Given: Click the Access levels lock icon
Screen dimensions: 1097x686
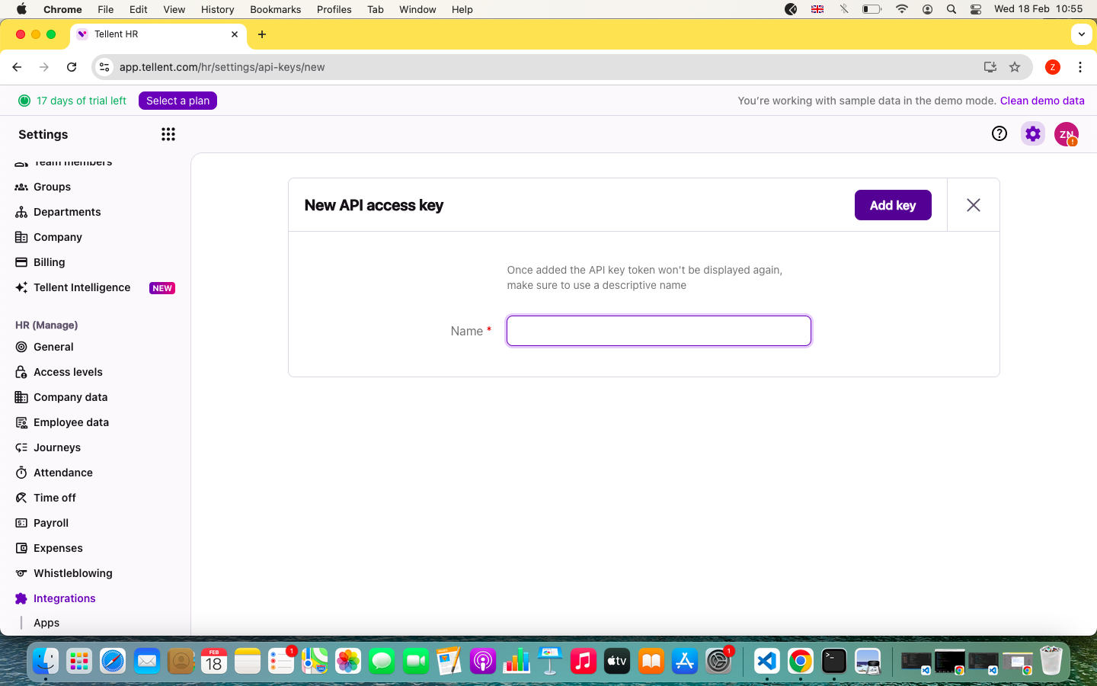Looking at the screenshot, I should pos(21,372).
